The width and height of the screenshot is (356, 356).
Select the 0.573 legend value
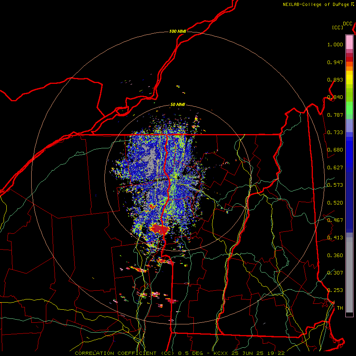click(x=335, y=185)
